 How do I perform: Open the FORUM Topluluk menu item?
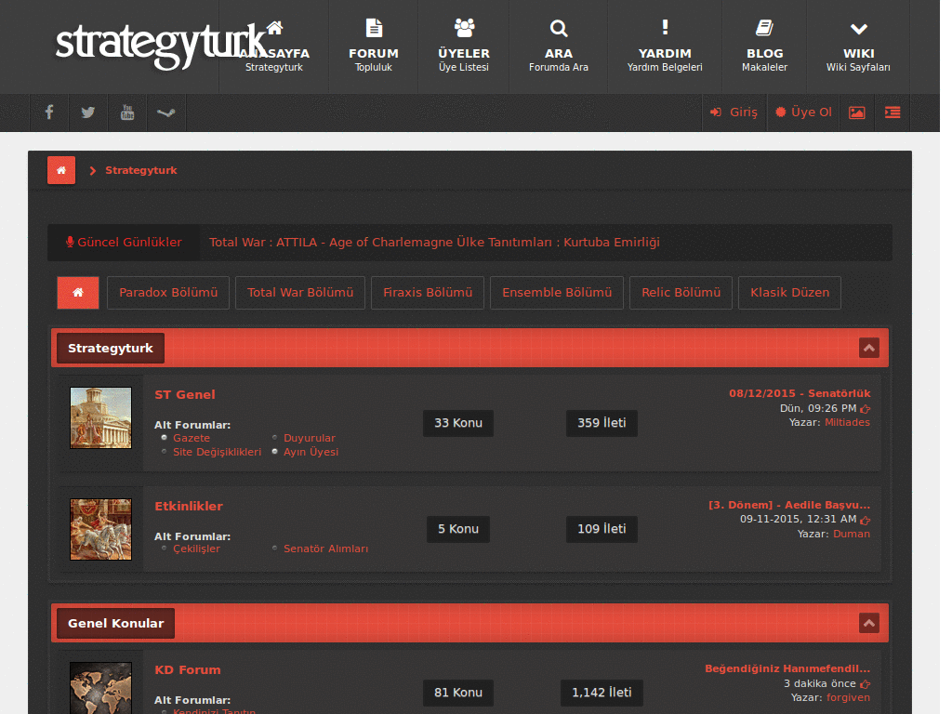click(x=374, y=46)
